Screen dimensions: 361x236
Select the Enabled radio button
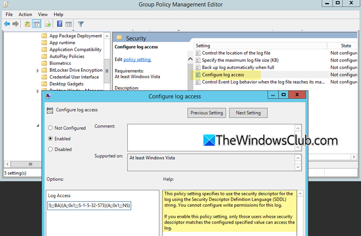[50, 139]
